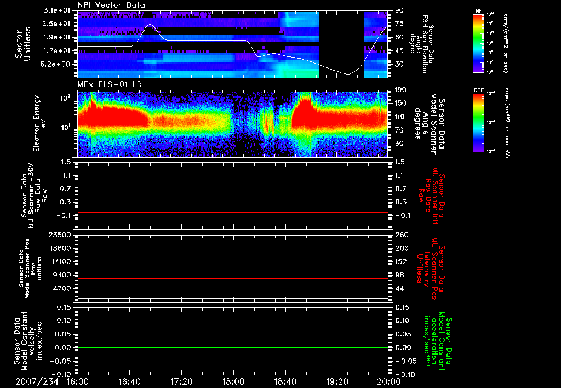Click the NF flux color bar
Image resolution: width=561 pixels, height=388 pixels.
click(478, 43)
